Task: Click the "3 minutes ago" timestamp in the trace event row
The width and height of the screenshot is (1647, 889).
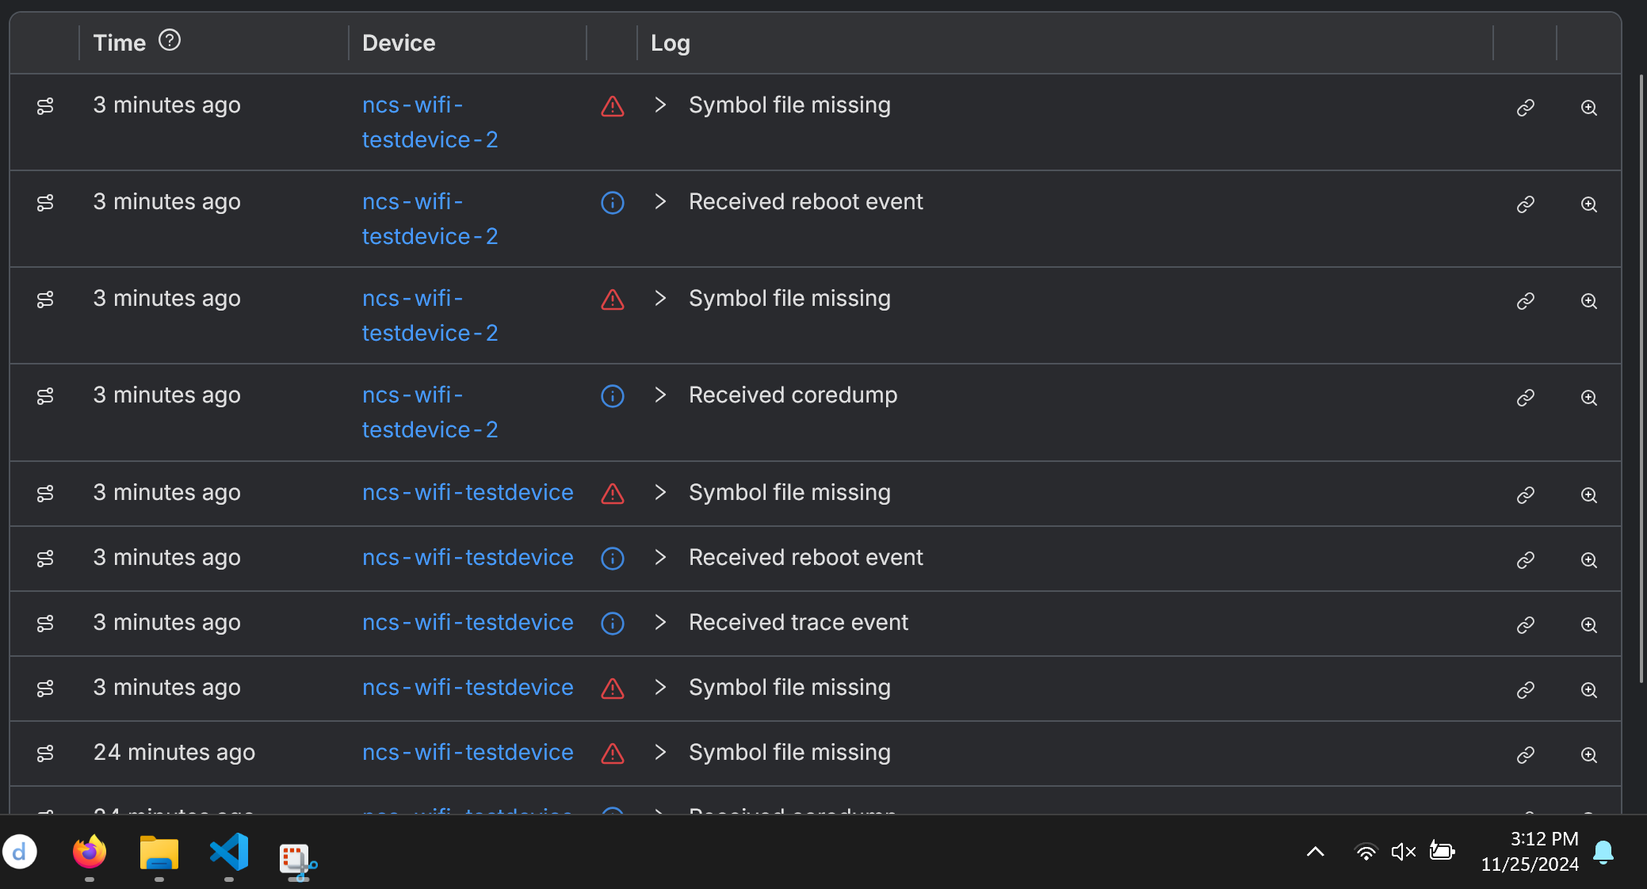Action: (166, 622)
